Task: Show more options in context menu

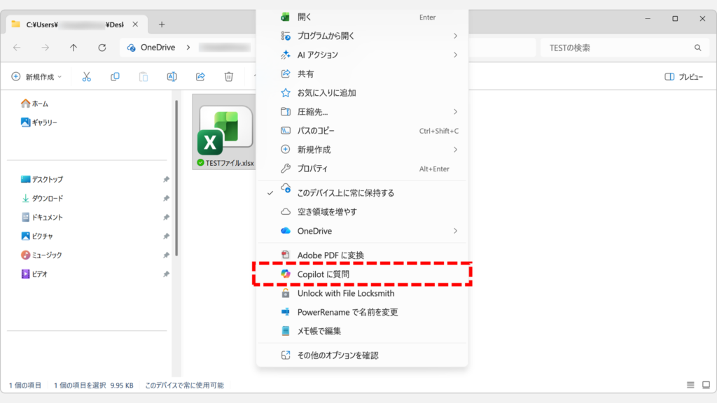Action: (362, 355)
